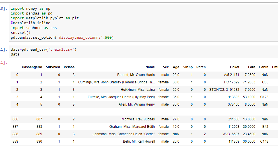Click the Braund, Mr. Owen Harris name cell

click(x=136, y=75)
